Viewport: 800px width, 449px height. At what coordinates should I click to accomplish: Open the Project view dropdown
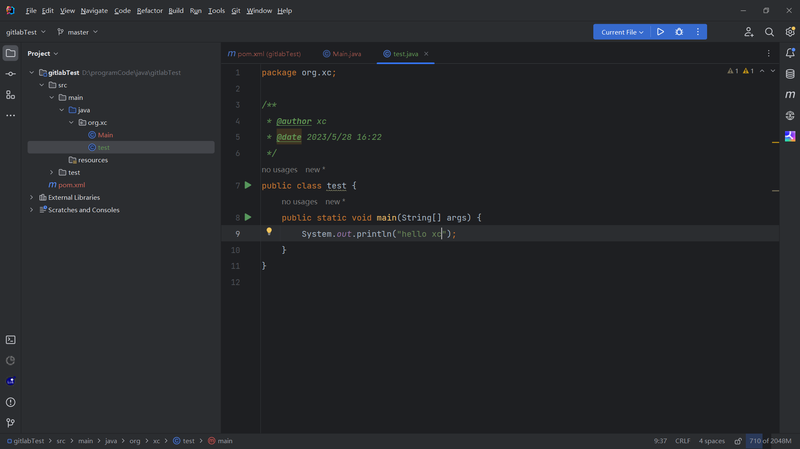(43, 54)
